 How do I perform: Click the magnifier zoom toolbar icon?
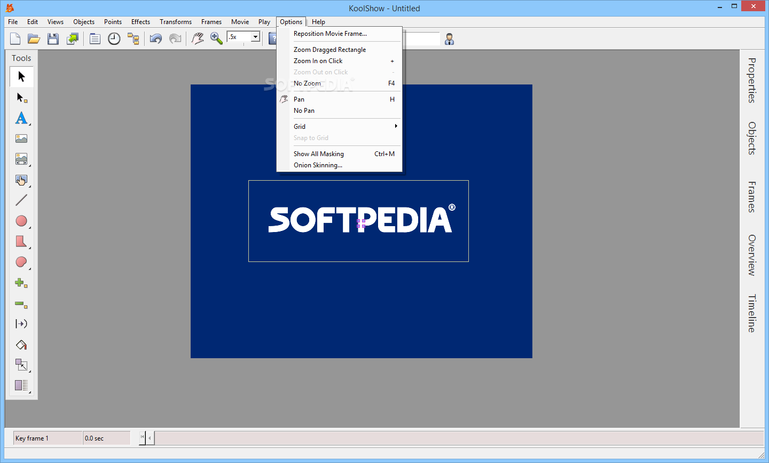click(x=216, y=38)
